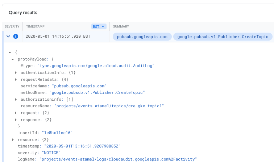The width and height of the screenshot is (274, 162).
Task: Expand the authenticationInfo field
Action: (16, 72)
